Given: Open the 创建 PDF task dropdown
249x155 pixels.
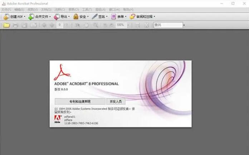Looking at the screenshot, I should [x=14, y=16].
